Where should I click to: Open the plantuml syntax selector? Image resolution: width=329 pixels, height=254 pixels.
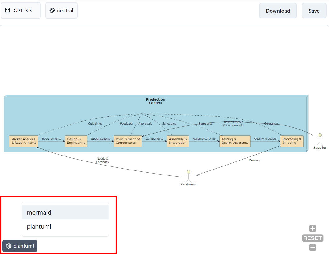pyautogui.click(x=20, y=246)
